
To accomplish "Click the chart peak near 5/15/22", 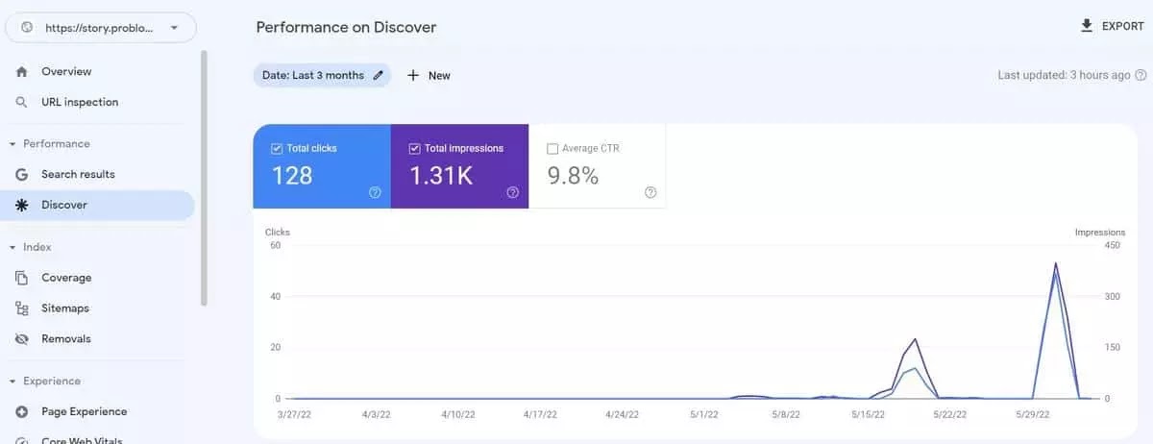I will click(916, 340).
